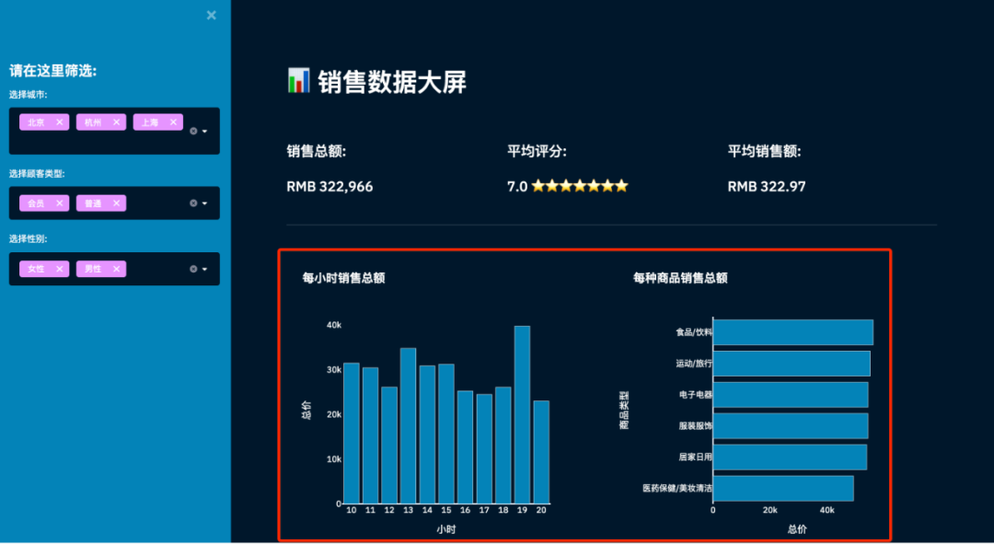Click the hour 12 bar in hourly chart
Screen dimensions: 994x544
tap(389, 446)
